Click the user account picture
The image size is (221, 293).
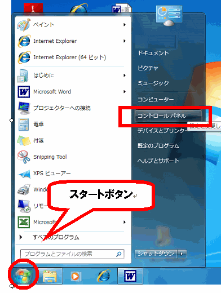point(169,16)
